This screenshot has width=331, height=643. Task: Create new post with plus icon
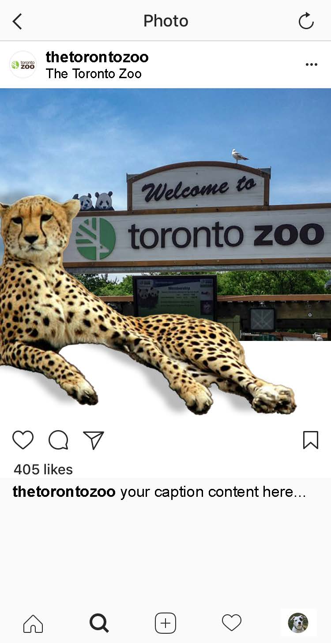click(165, 623)
